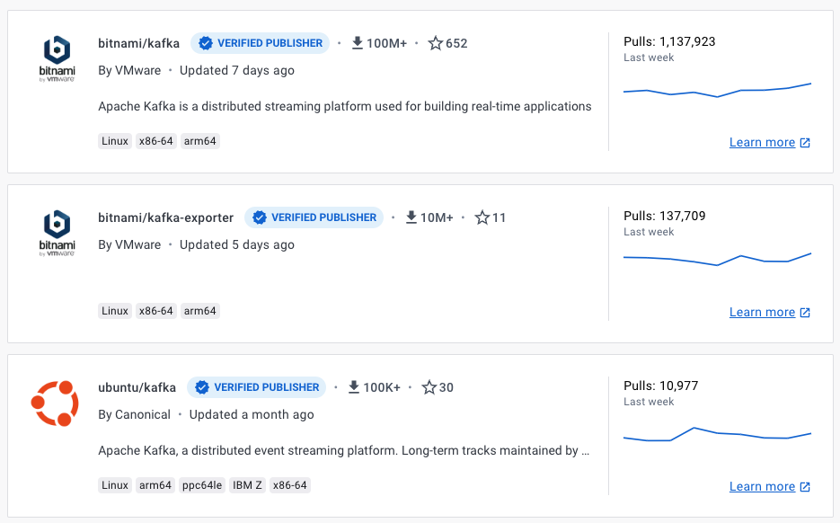Click the arm64 tag on the bitnami/kafka-exporter card

(x=199, y=311)
